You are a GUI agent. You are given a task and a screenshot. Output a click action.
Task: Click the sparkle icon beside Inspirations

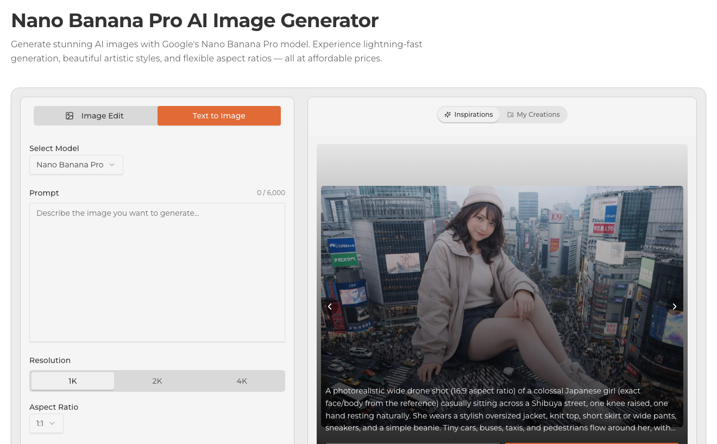tap(448, 115)
